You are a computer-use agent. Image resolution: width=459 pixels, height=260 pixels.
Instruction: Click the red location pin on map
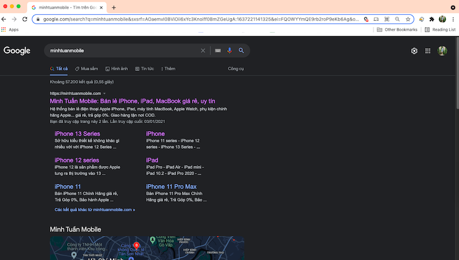137,246
